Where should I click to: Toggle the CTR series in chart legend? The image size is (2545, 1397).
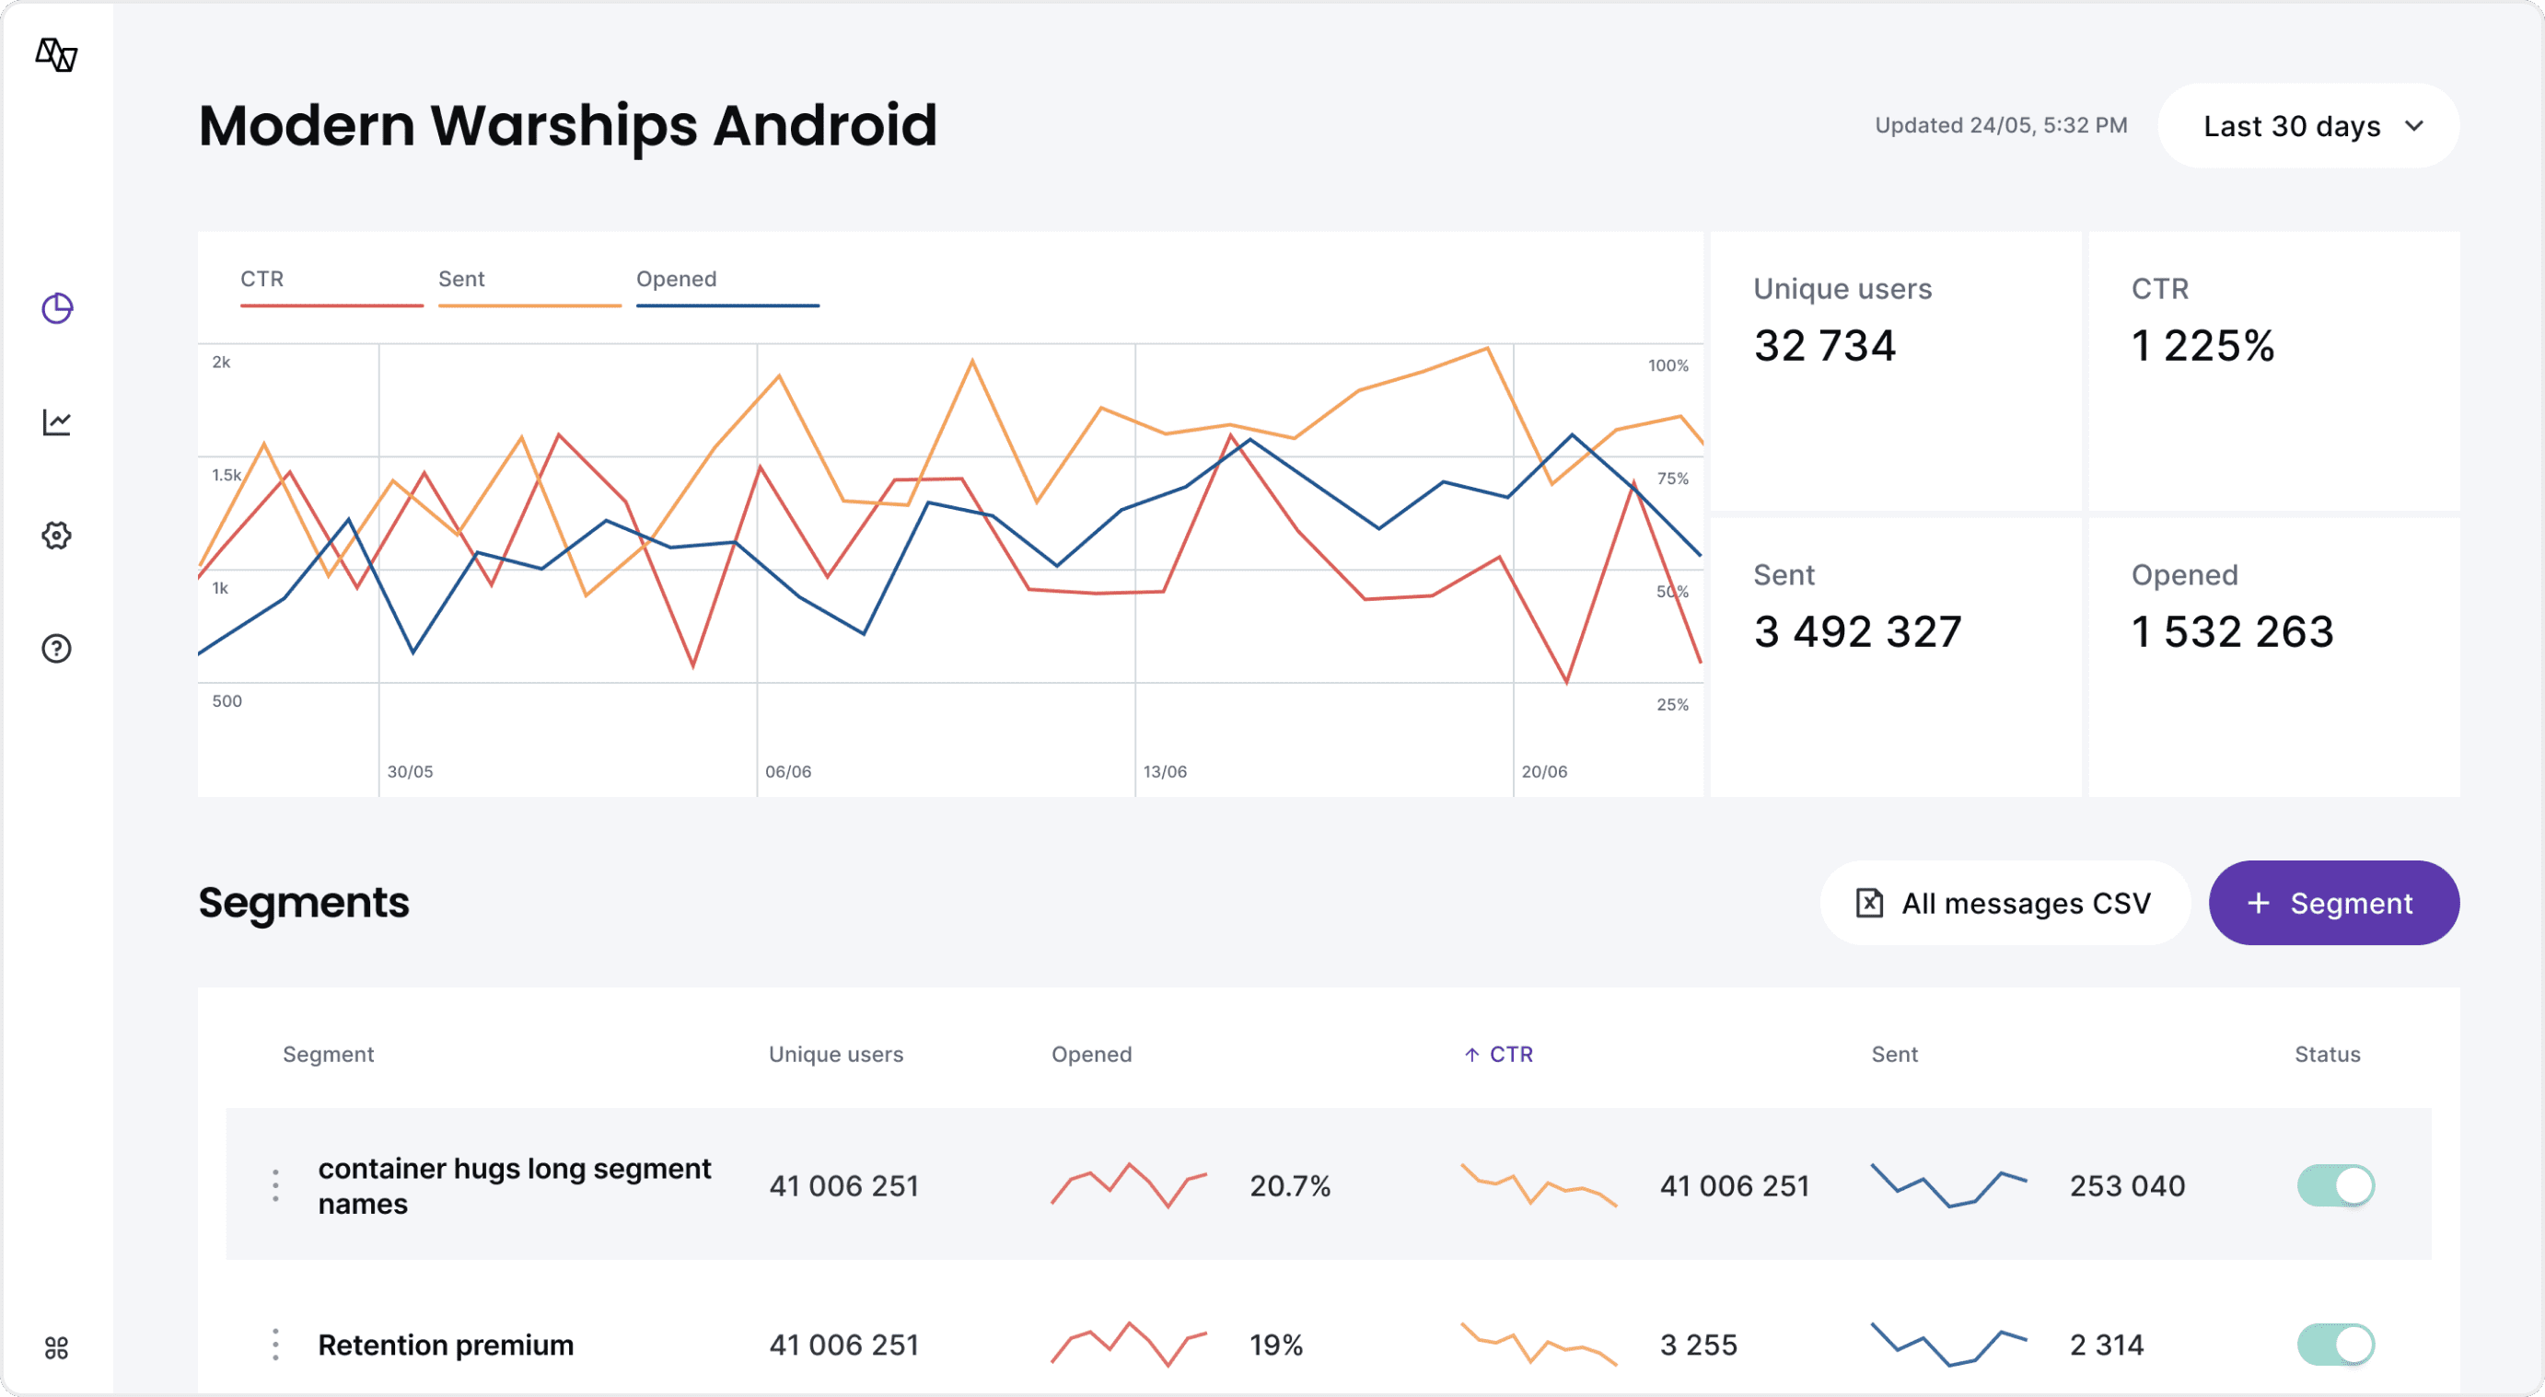332,289
